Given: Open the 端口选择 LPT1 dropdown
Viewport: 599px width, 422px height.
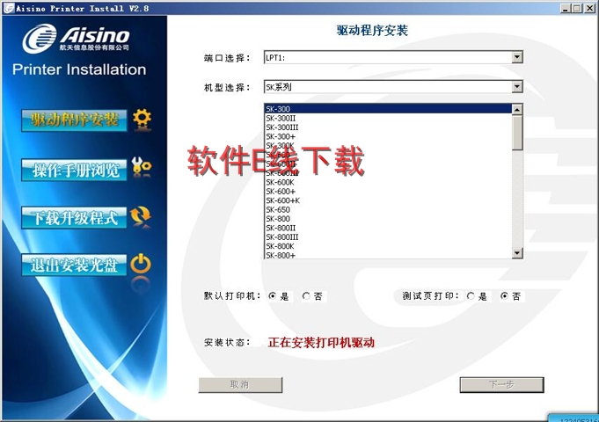Looking at the screenshot, I should [517, 58].
